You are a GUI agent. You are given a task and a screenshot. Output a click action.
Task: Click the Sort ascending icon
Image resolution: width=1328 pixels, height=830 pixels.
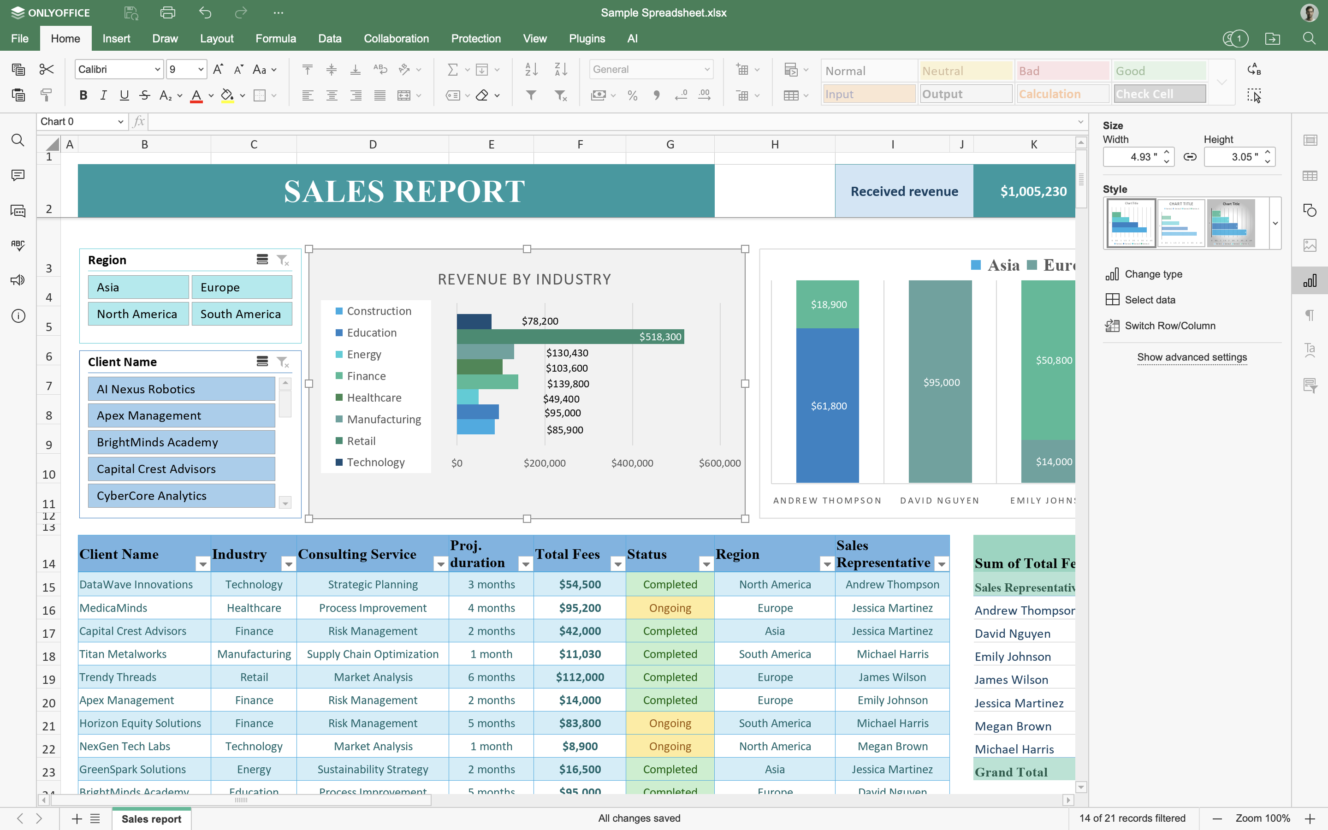click(x=531, y=69)
